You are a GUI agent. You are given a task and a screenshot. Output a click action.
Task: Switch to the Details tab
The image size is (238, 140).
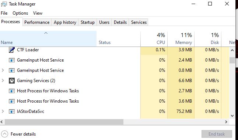click(x=120, y=22)
